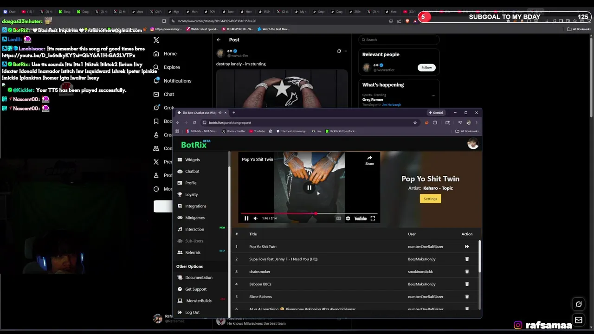The height and width of the screenshot is (334, 594).
Task: Open Interaction section in BotRix sidebar
Action: [x=194, y=229]
